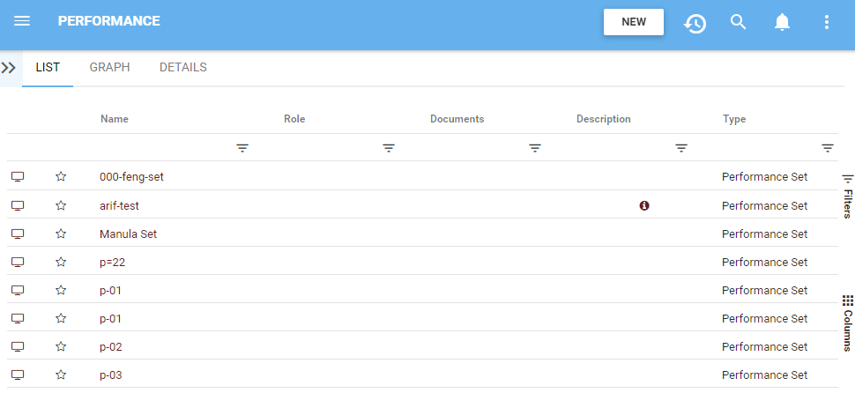Open the Documents column filter icon
Image resolution: width=855 pixels, height=393 pixels.
tap(535, 148)
